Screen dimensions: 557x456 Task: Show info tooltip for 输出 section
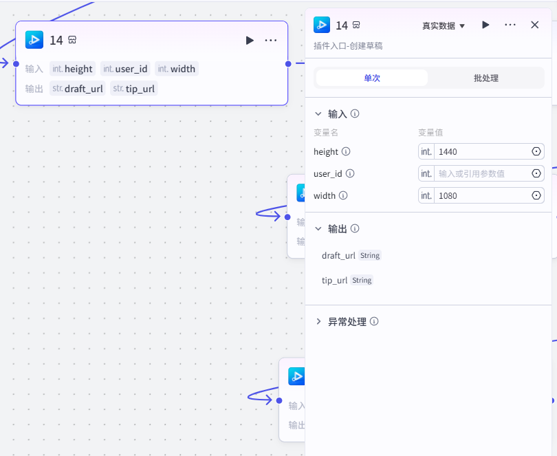click(355, 228)
